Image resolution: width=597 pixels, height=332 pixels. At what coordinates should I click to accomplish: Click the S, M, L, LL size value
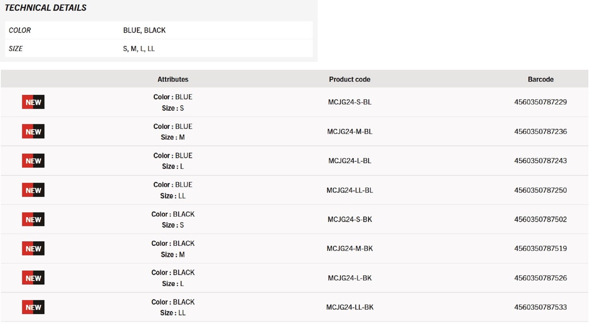tap(139, 49)
